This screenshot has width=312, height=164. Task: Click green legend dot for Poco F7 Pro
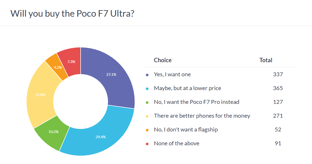pyautogui.click(x=147, y=102)
